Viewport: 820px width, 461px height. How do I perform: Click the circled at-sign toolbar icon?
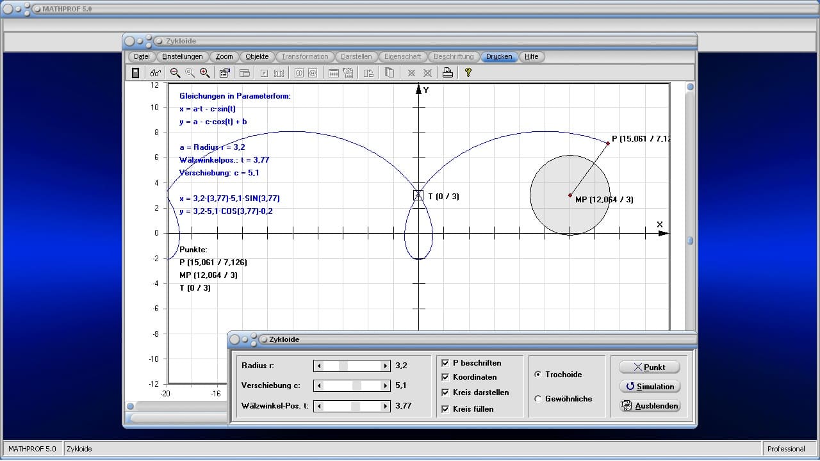[x=313, y=73]
